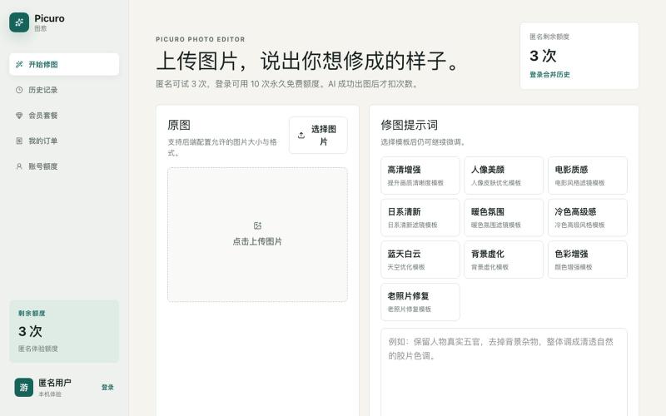Open 历史记录 in the sidebar
Viewport: 666px width, 416px height.
click(x=64, y=90)
